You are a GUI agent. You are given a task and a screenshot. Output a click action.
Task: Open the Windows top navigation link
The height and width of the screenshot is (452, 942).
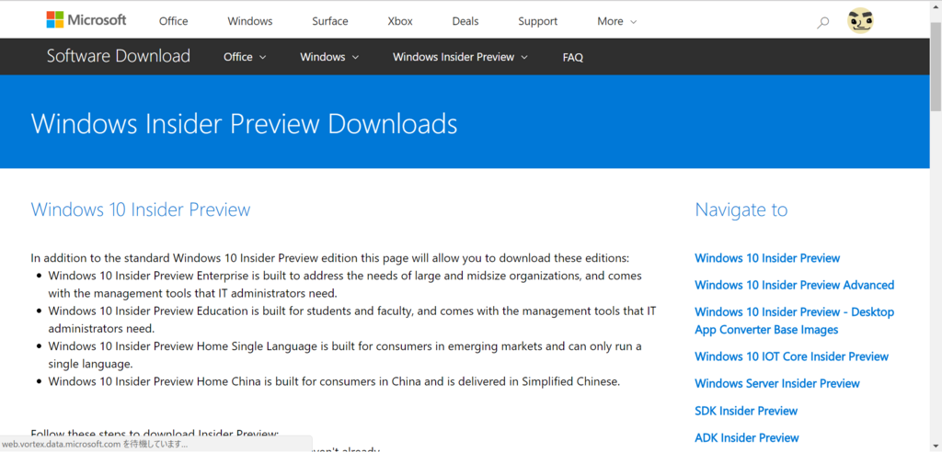pyautogui.click(x=250, y=21)
